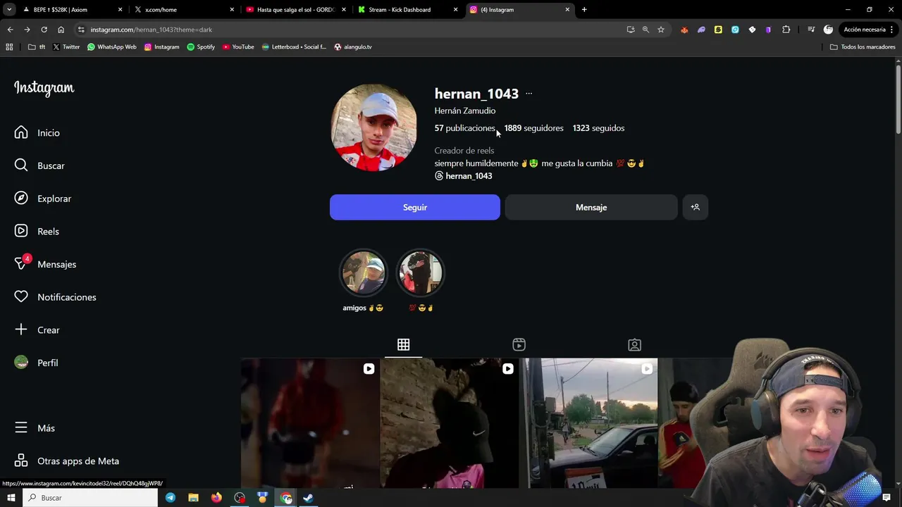Open the Twitter bookmark

66,47
